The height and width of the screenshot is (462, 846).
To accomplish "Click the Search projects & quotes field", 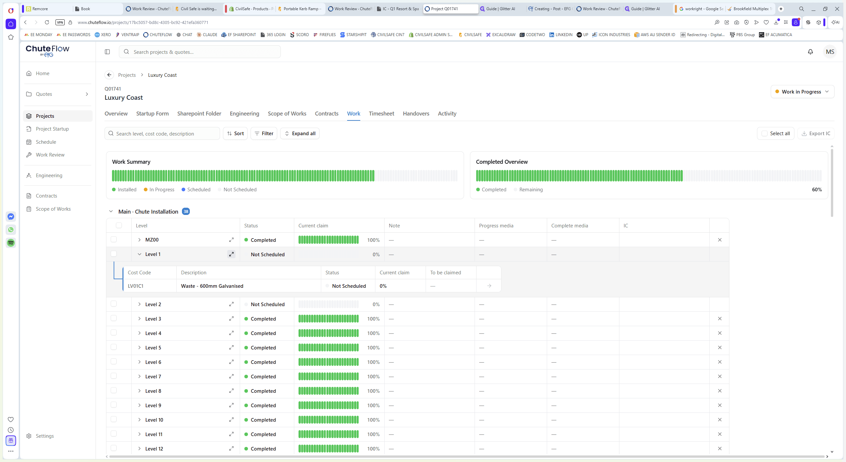I will point(200,52).
